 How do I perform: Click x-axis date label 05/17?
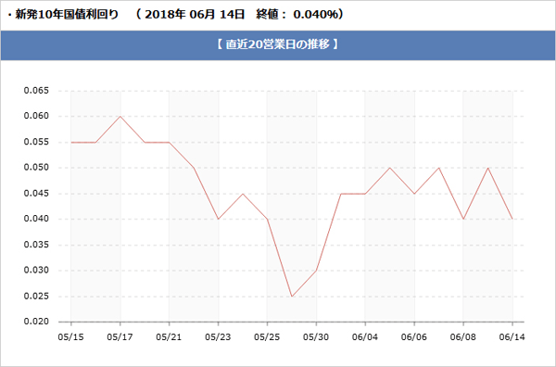point(120,336)
